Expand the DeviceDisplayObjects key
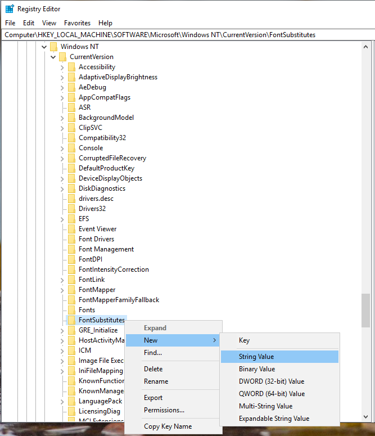375x436 pixels. coord(62,179)
